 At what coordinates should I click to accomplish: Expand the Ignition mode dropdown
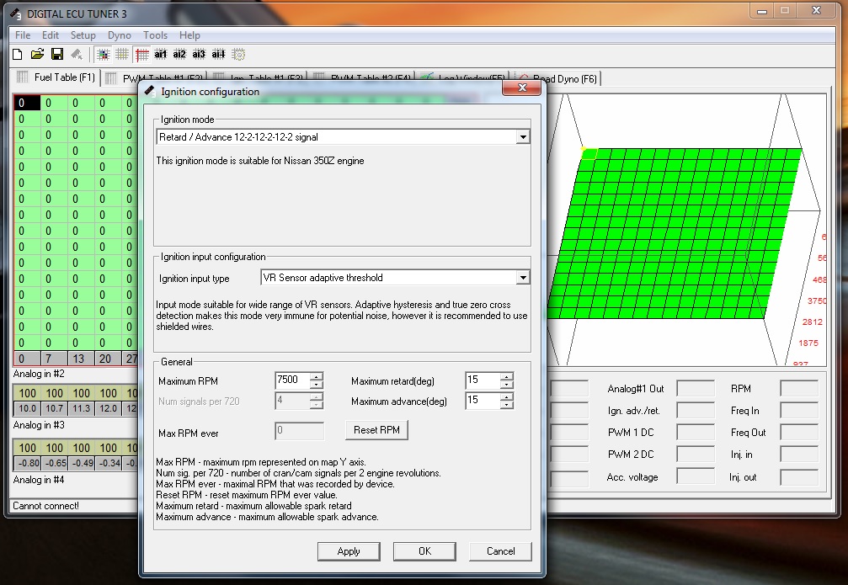523,137
